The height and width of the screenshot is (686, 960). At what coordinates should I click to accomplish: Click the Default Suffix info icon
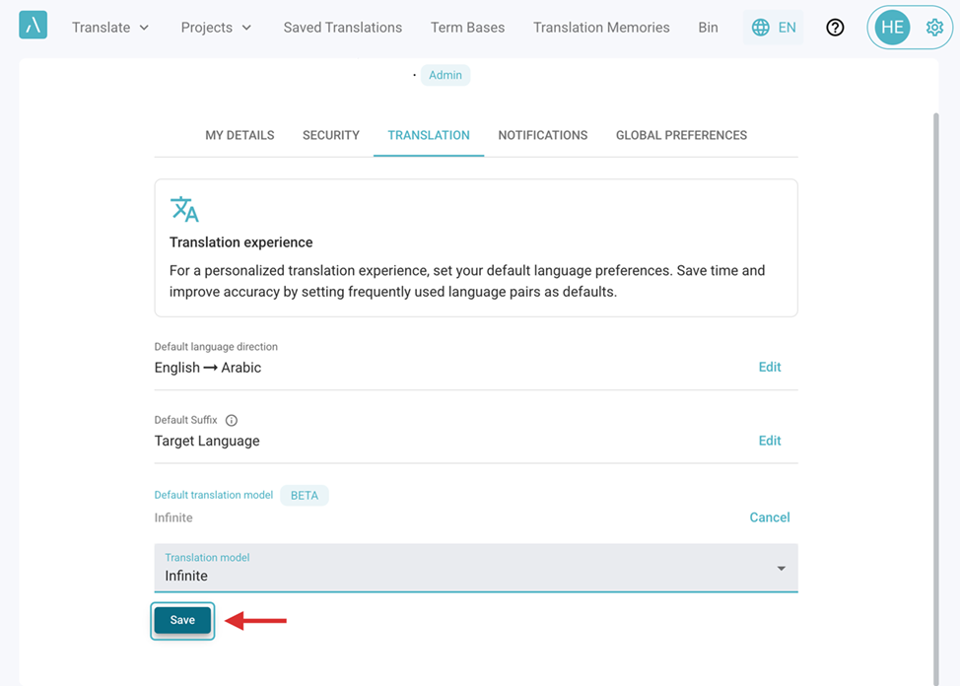(x=232, y=420)
